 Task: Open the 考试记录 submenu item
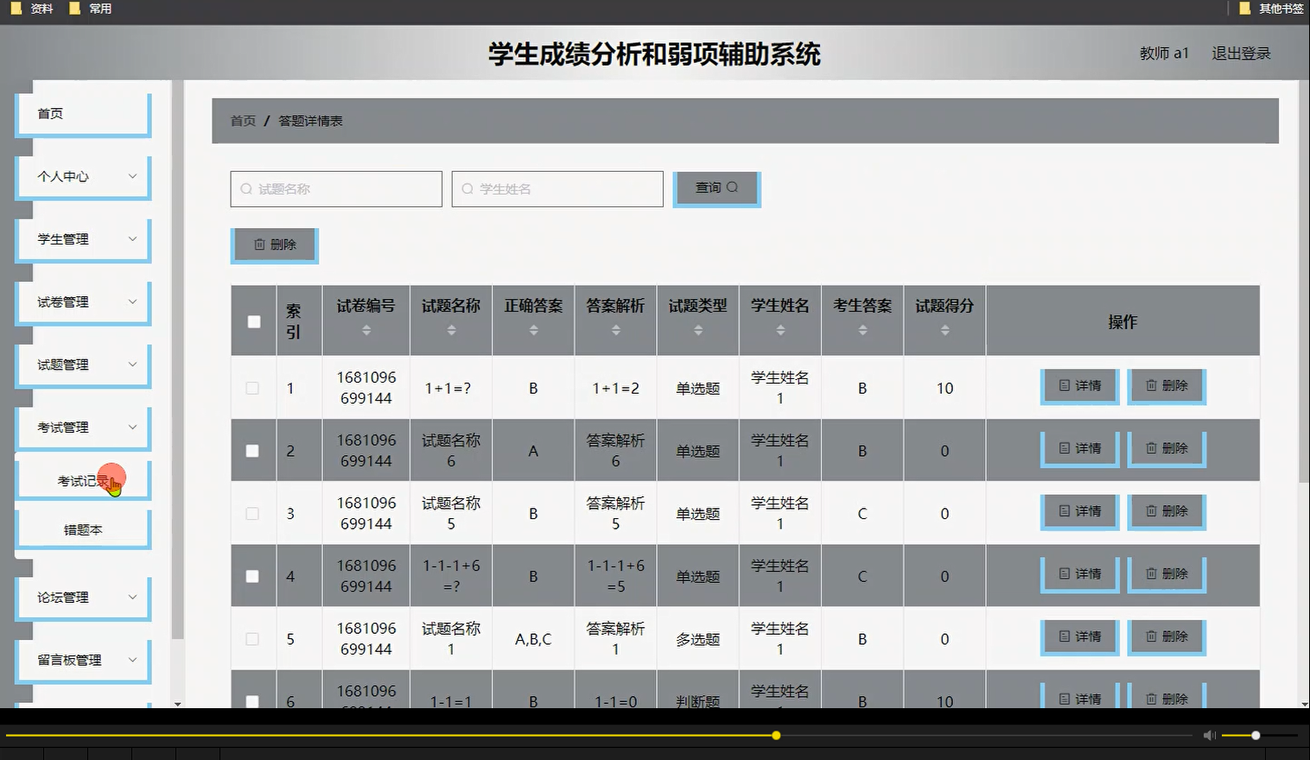point(83,480)
